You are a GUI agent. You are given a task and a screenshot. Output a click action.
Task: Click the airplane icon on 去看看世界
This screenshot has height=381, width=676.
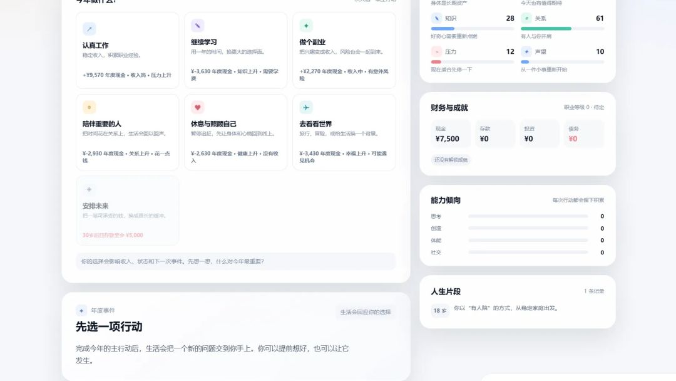coord(306,107)
